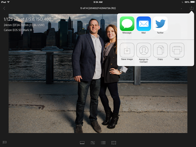Tap the battery indicator in status bar
The width and height of the screenshot is (196, 147).
(x=193, y=2)
